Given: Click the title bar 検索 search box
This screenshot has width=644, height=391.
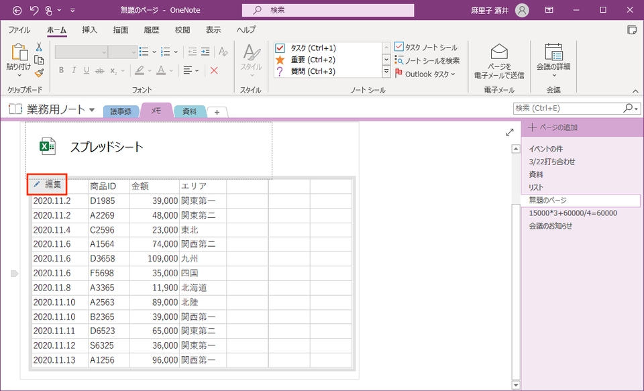Looking at the screenshot, I should click(328, 10).
